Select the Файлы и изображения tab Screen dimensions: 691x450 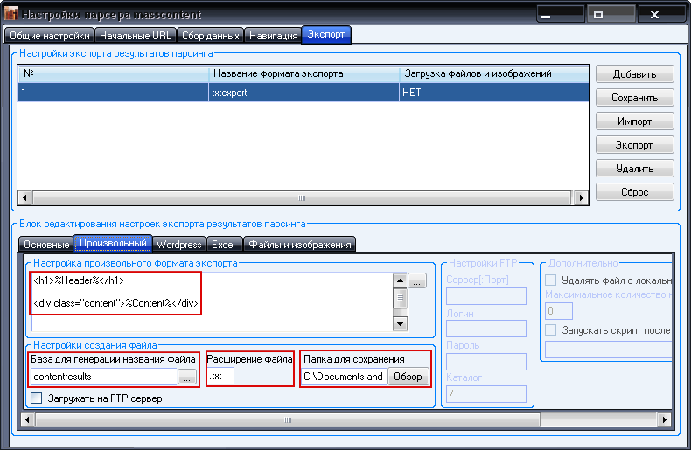click(299, 245)
